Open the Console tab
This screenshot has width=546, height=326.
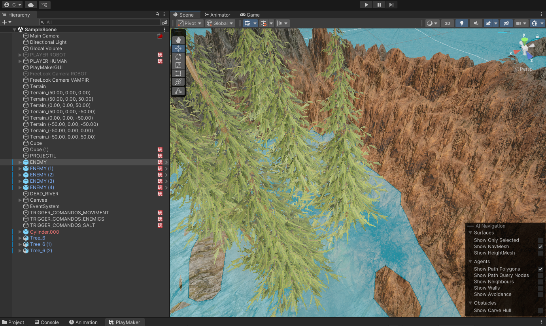click(x=47, y=322)
